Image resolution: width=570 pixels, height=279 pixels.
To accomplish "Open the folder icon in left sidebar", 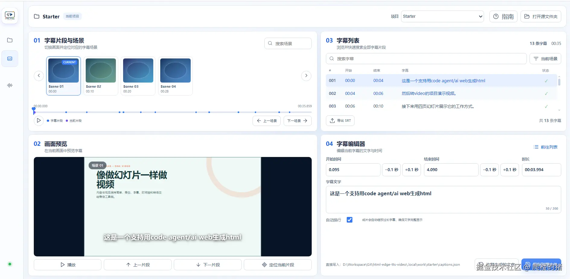I will [x=10, y=40].
